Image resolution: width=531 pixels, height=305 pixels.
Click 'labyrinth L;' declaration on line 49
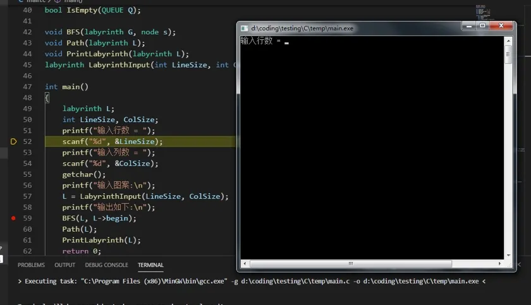pyautogui.click(x=88, y=109)
